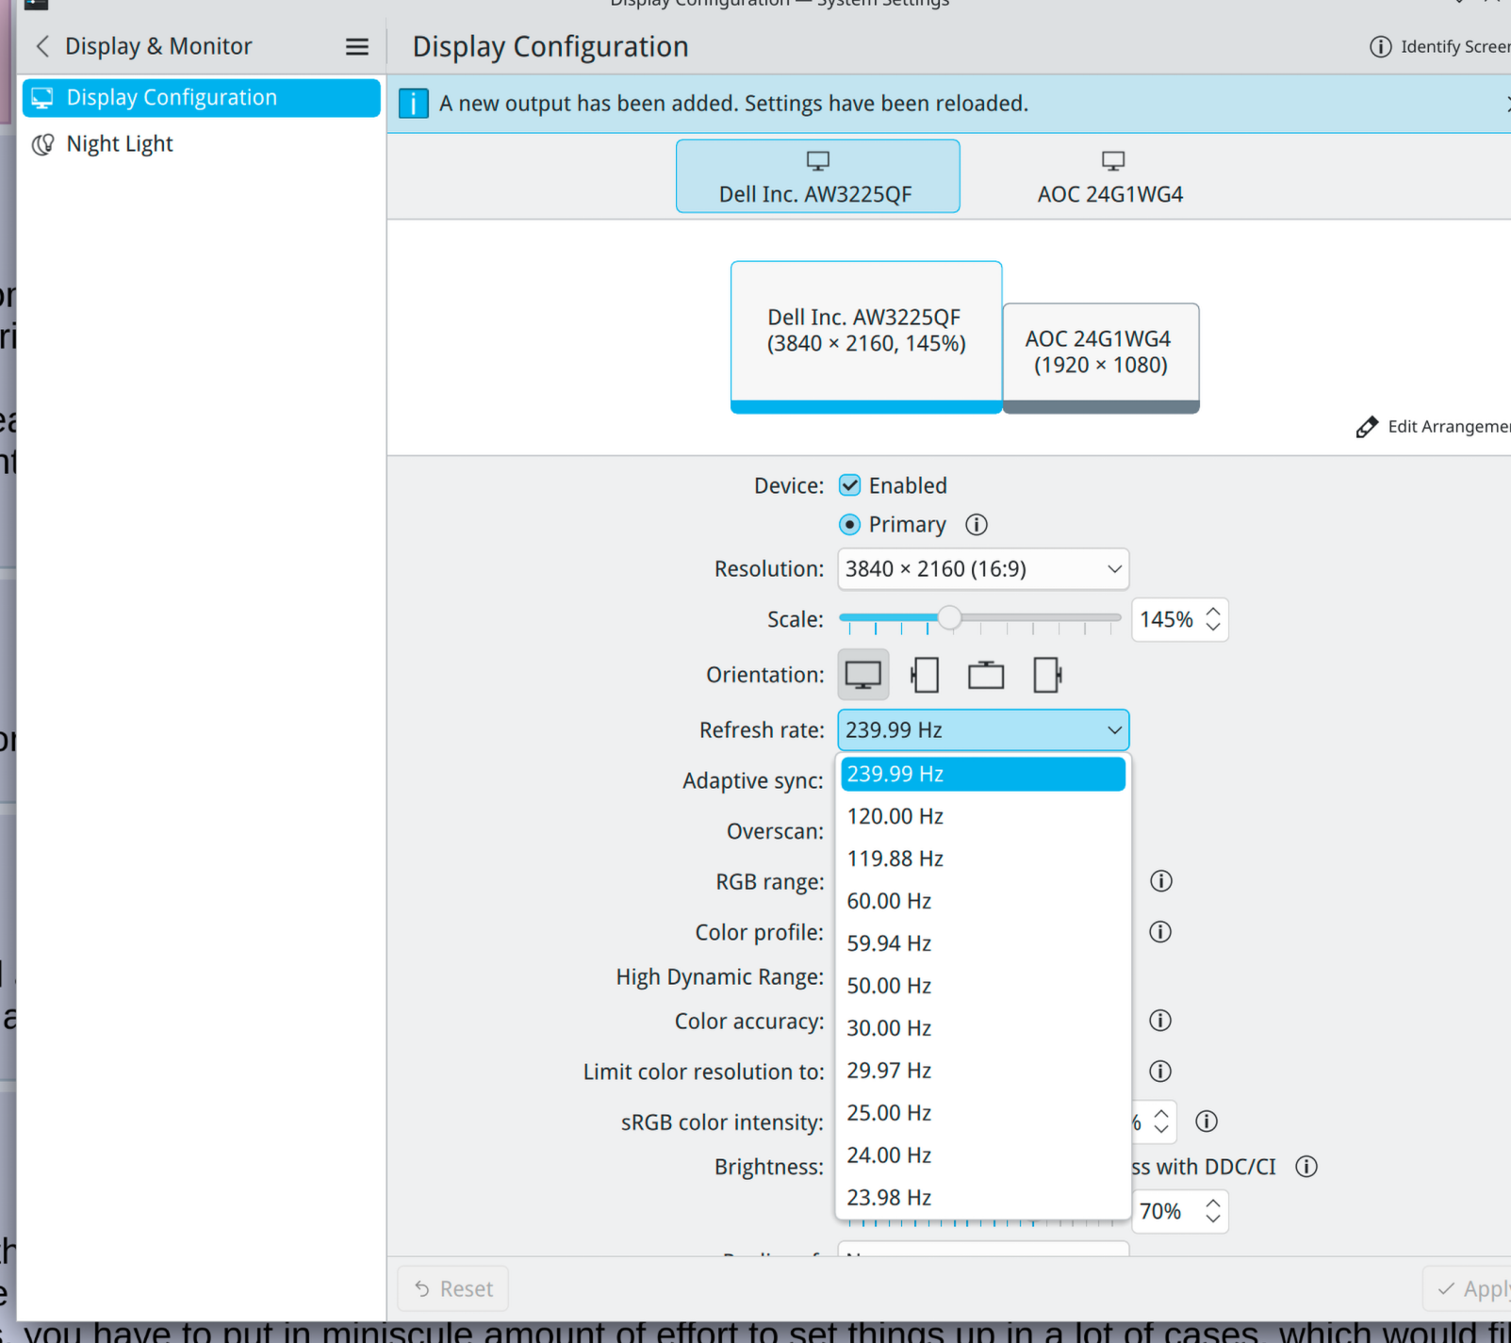Click the 145% scale input field
Screen dimensions: 1511x1343
tap(1167, 619)
